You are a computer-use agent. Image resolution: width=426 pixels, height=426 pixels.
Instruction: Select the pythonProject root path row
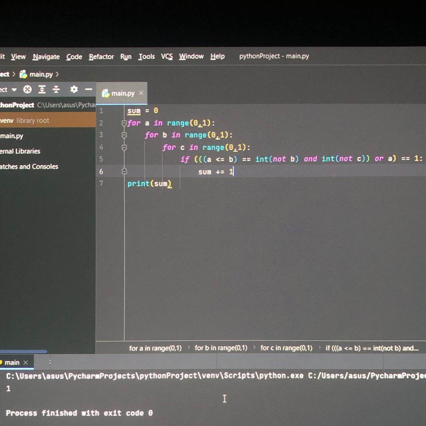coord(48,105)
